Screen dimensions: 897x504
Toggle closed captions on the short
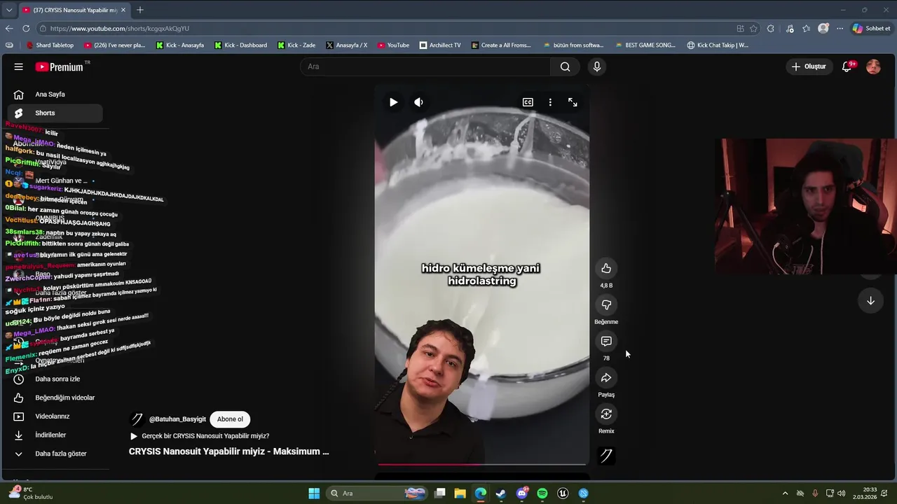tap(528, 102)
